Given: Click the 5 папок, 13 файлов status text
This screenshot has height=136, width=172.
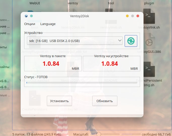Looking at the screenshot, I should coord(37,134).
